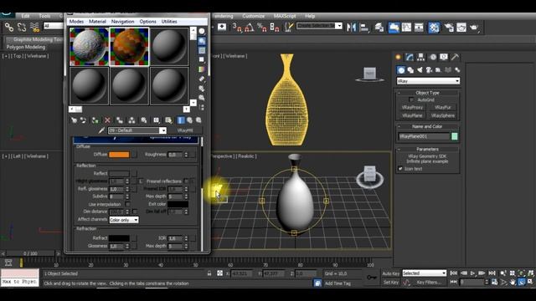Viewport: 536px width, 301px height.
Task: Click the Video Color Check icon
Action: (x=202, y=69)
